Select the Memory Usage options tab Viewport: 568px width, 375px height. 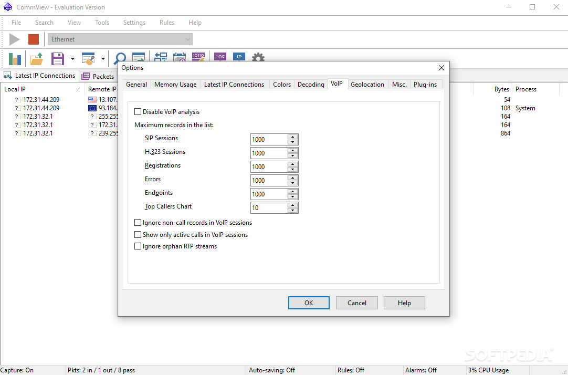(175, 85)
